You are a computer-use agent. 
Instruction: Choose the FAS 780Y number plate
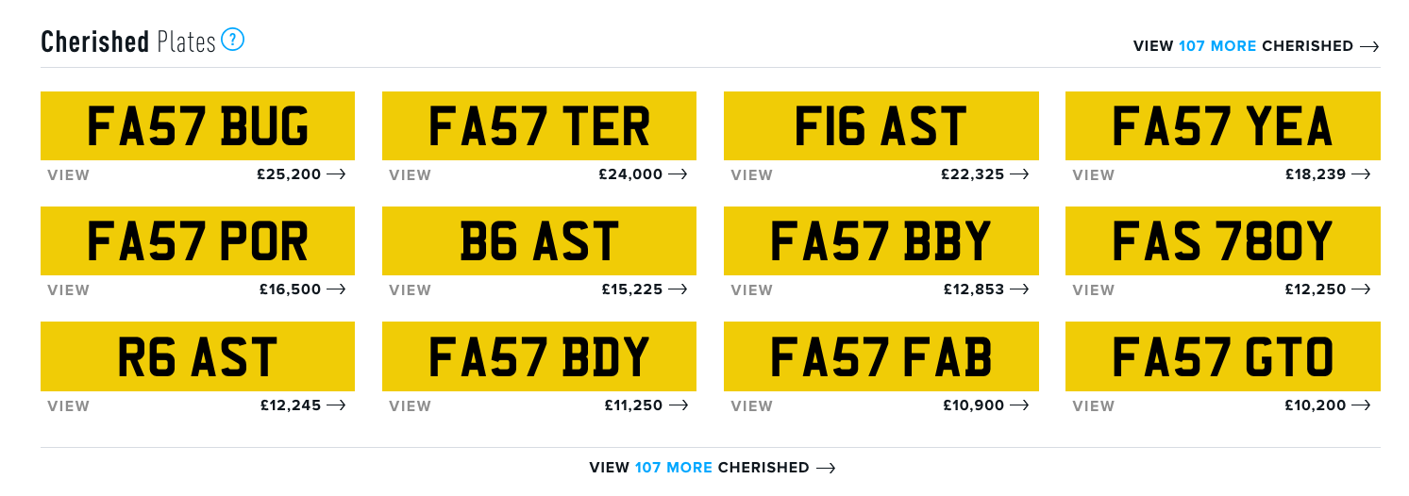(x=1223, y=240)
